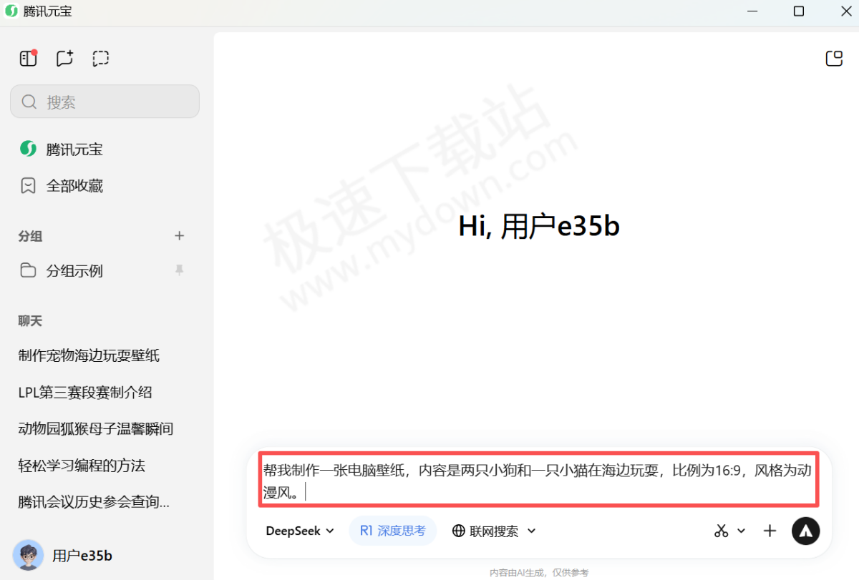The image size is (859, 580).
Task: Open the 制作宠物海边玩耍壁纸 chat
Action: coord(88,355)
